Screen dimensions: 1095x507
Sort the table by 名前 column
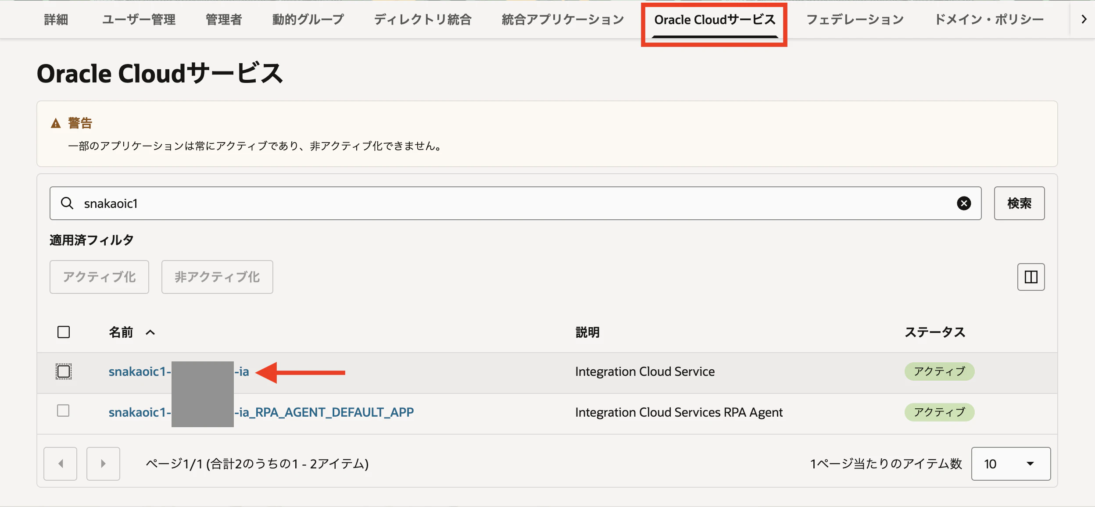pyautogui.click(x=121, y=332)
